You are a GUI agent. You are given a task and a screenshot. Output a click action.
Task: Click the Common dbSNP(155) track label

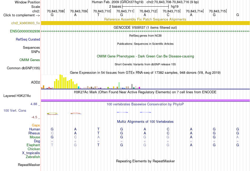click(23, 68)
